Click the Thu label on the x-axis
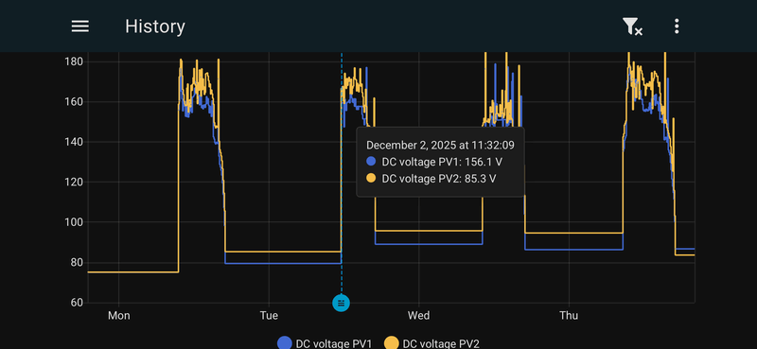Viewport: 757px width, 349px height. 569,316
